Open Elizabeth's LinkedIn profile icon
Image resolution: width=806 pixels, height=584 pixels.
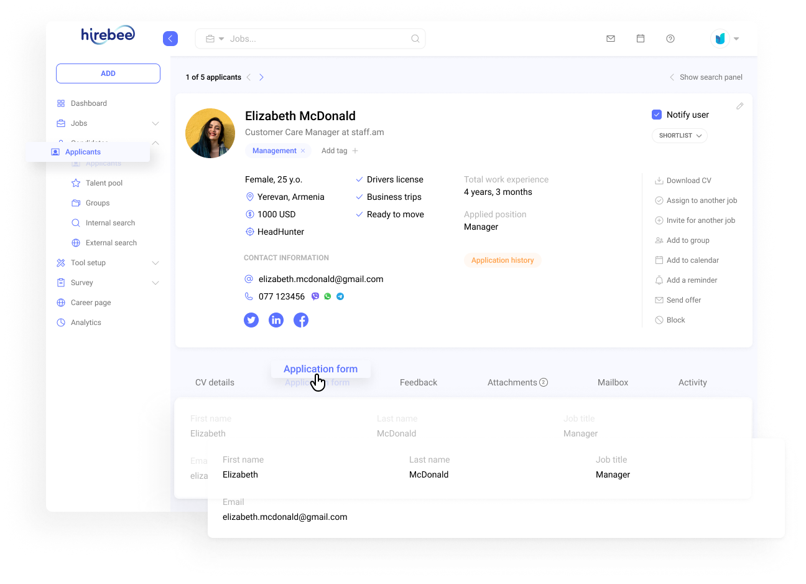pyautogui.click(x=276, y=320)
